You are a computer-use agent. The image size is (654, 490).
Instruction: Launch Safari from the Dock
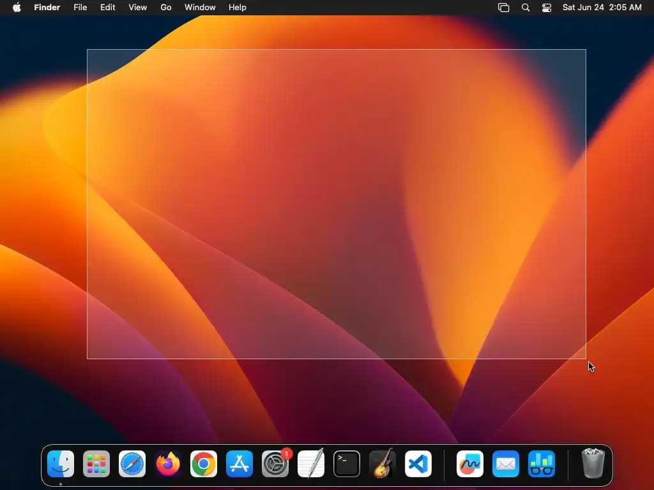pyautogui.click(x=132, y=464)
